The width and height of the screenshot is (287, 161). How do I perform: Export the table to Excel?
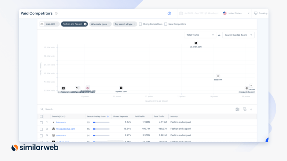click(x=237, y=109)
